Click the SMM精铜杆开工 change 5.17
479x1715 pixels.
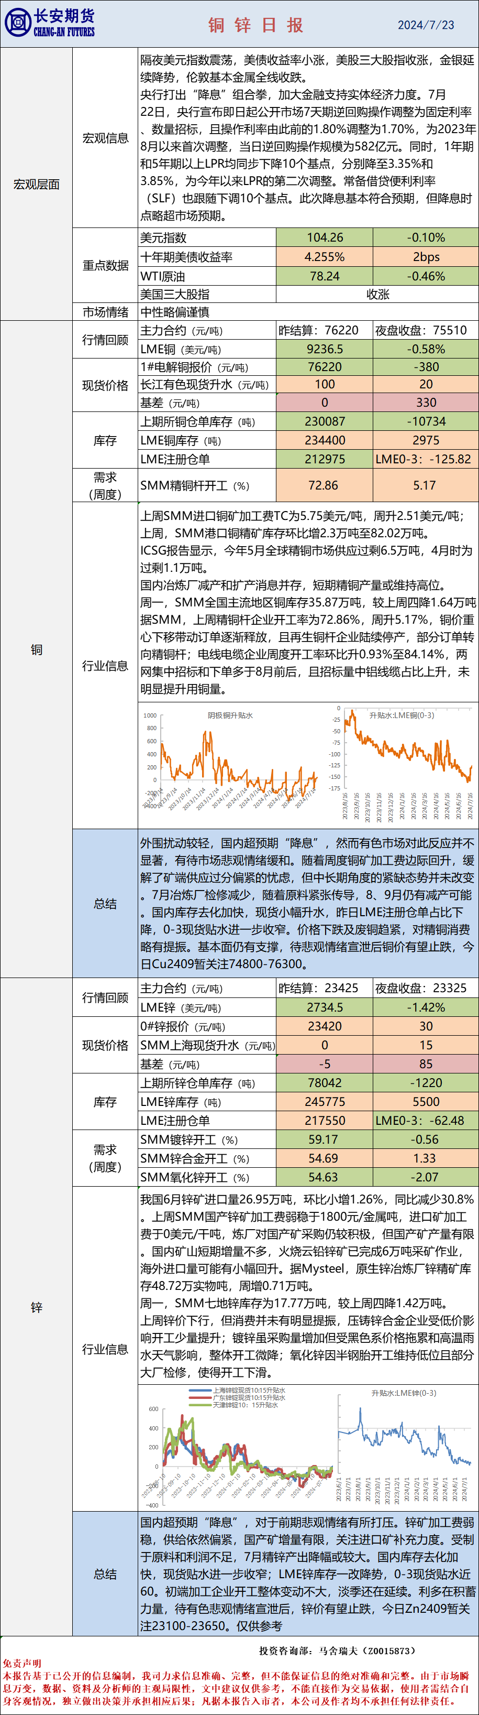(x=426, y=485)
